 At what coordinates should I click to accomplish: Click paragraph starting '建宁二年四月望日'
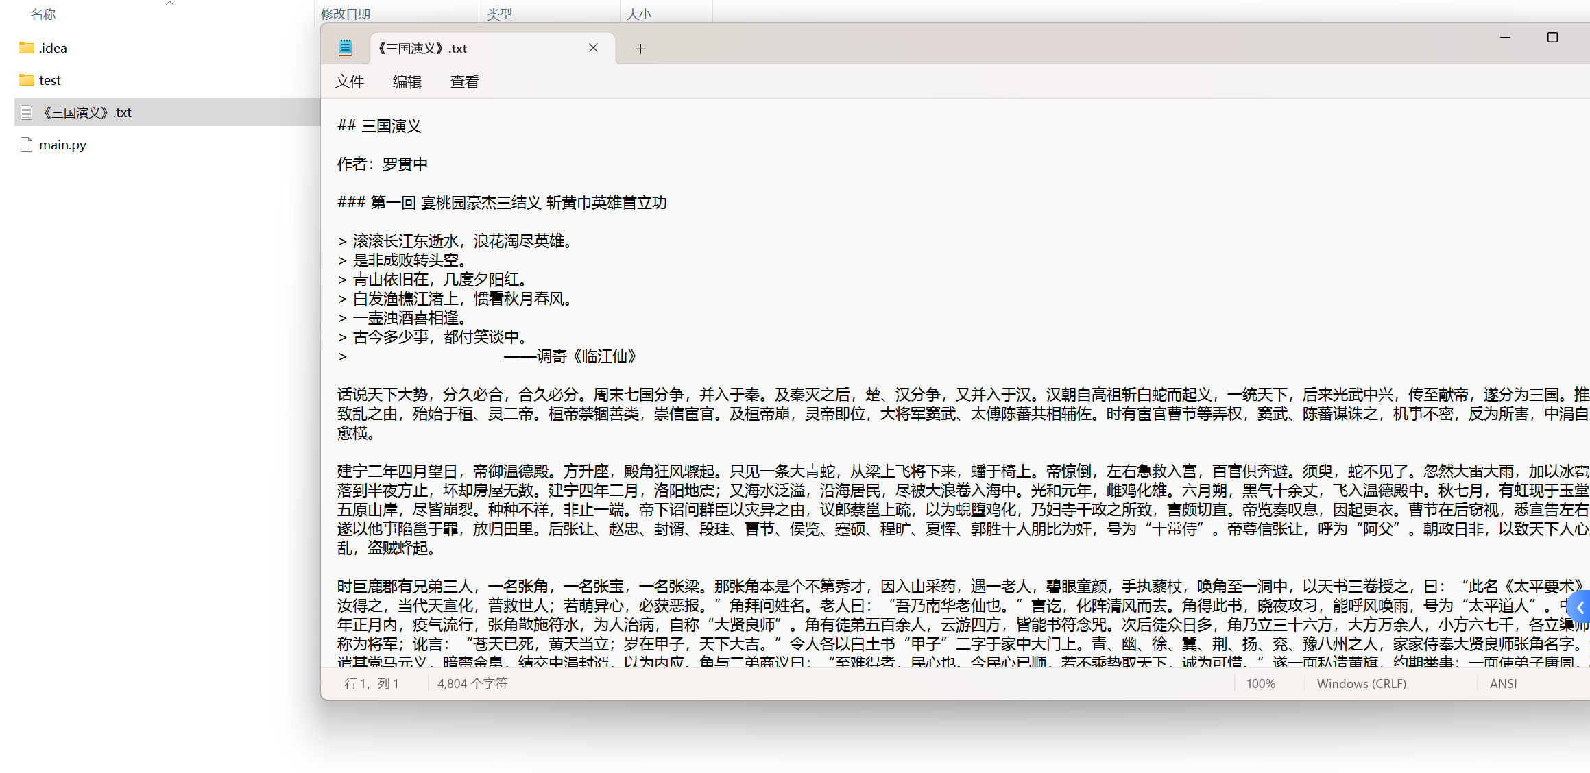click(x=963, y=509)
